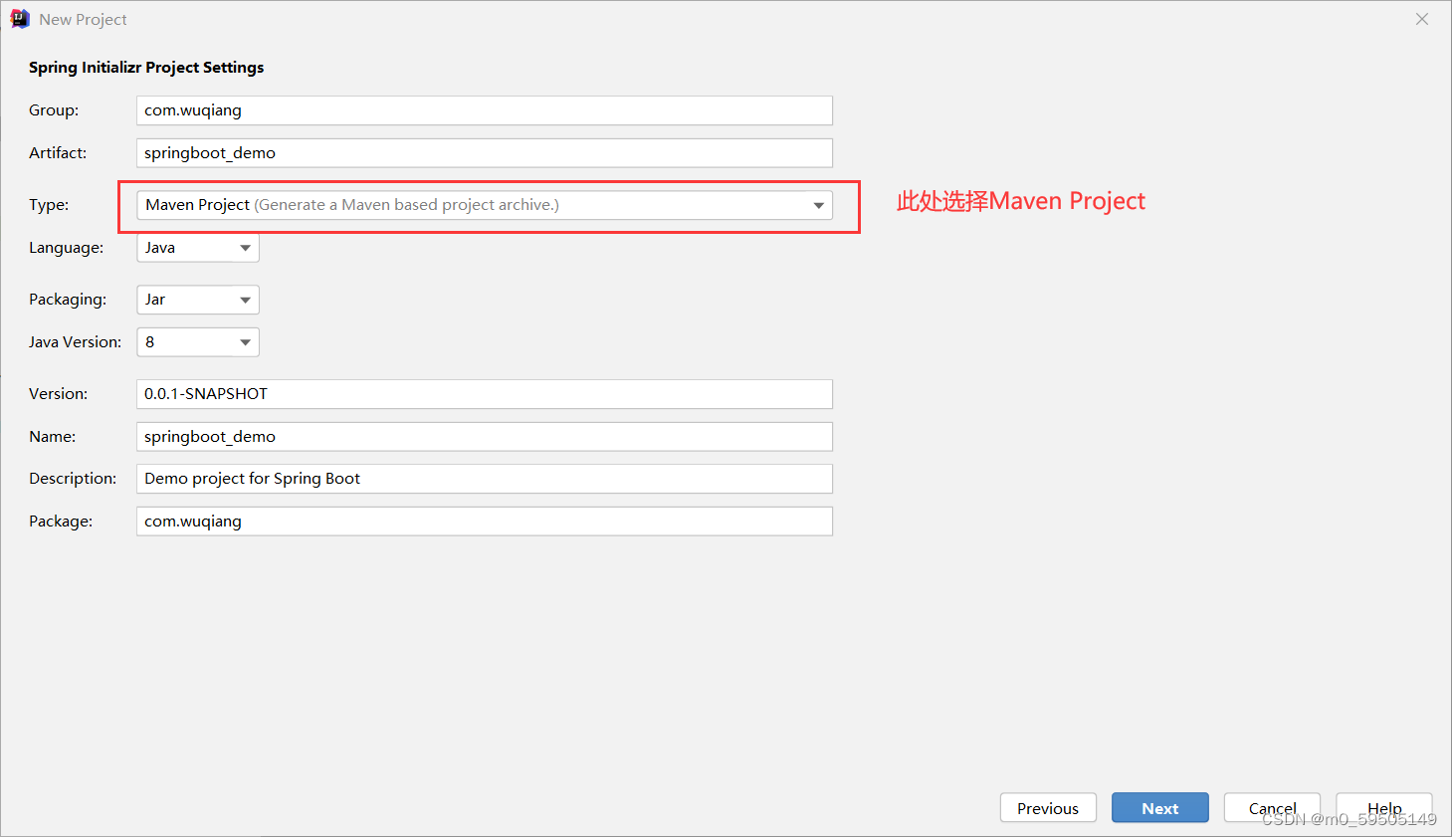Image resolution: width=1452 pixels, height=837 pixels.
Task: Click the red Maven Project annotation text
Action: pyautogui.click(x=1021, y=201)
